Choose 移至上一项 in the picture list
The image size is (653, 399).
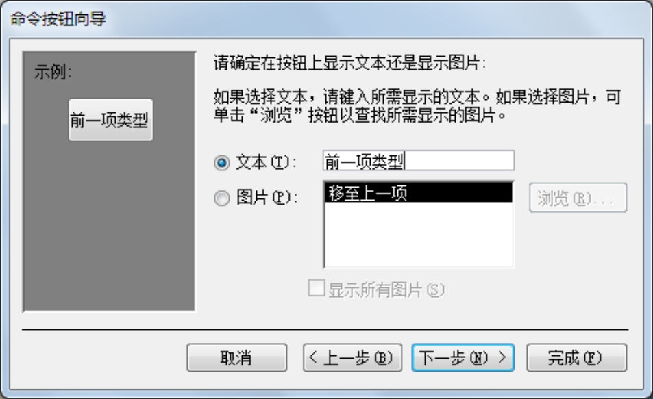tap(418, 192)
